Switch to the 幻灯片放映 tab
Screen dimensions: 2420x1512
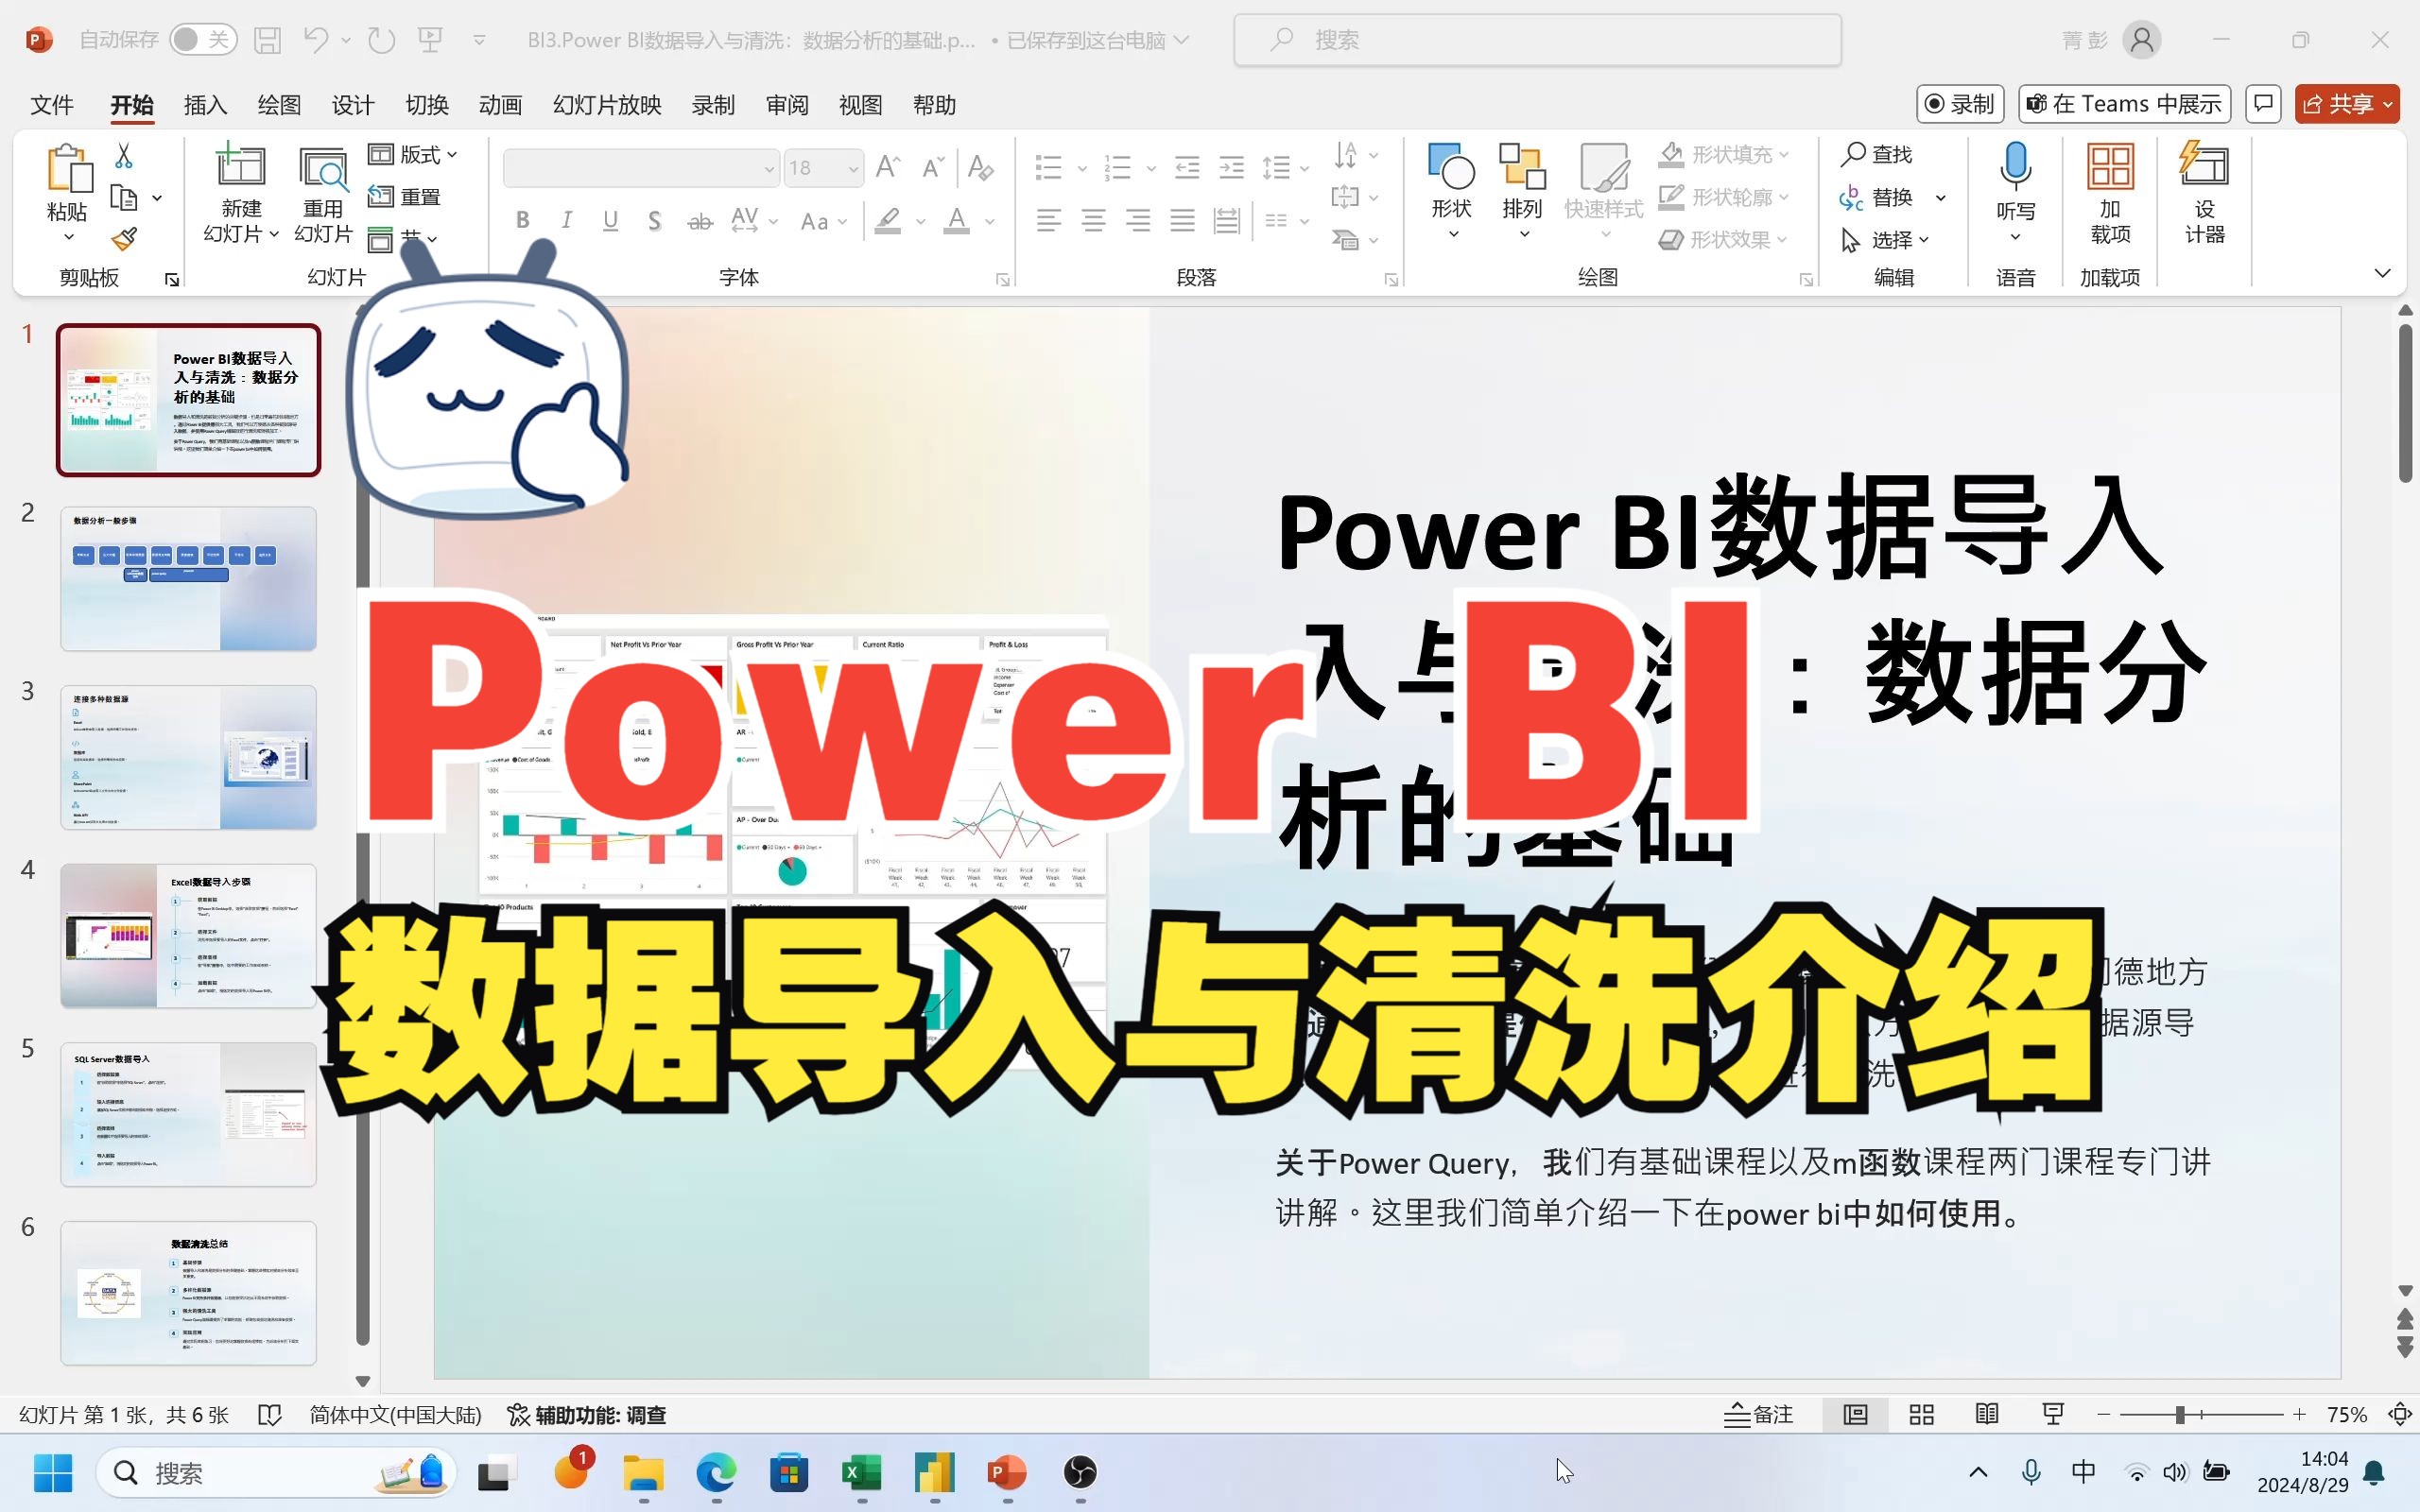(605, 104)
